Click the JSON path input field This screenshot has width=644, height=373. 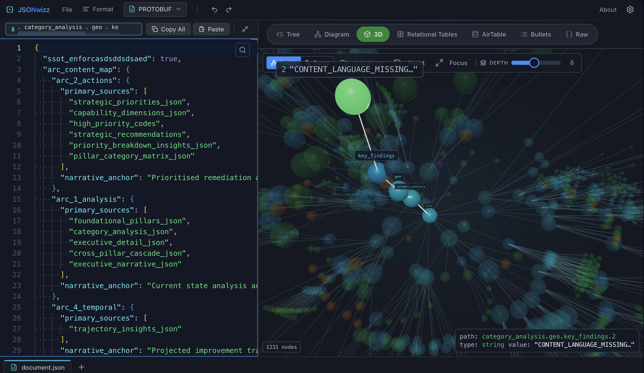(x=74, y=29)
